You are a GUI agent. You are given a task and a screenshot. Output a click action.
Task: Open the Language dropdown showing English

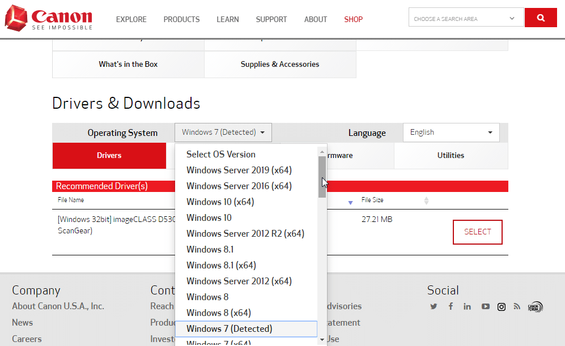451,133
